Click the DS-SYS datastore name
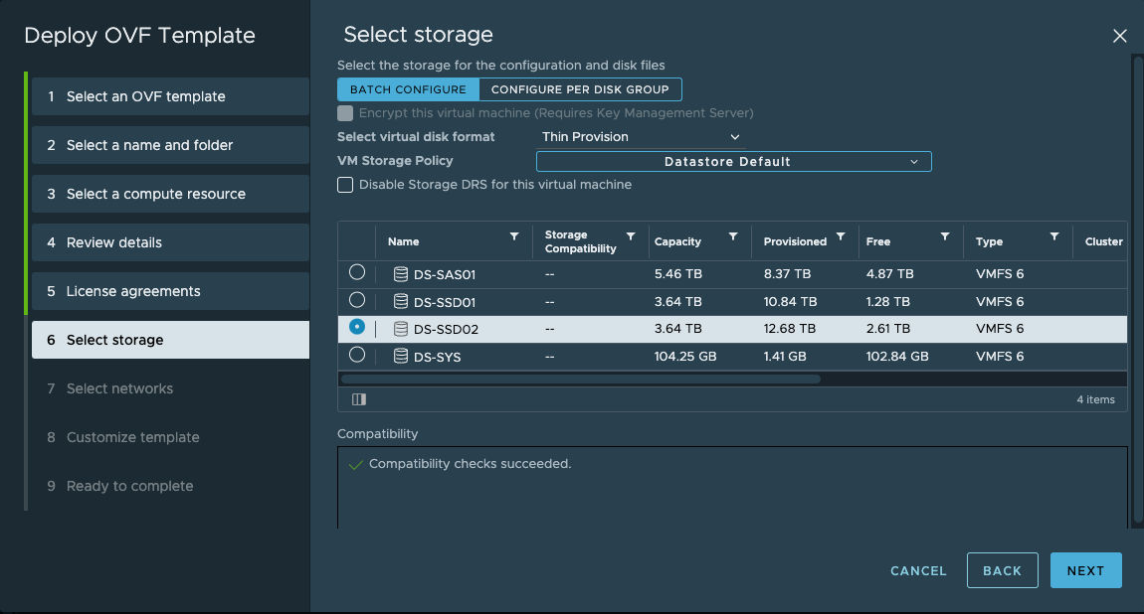Image resolution: width=1144 pixels, height=614 pixels. tap(437, 357)
